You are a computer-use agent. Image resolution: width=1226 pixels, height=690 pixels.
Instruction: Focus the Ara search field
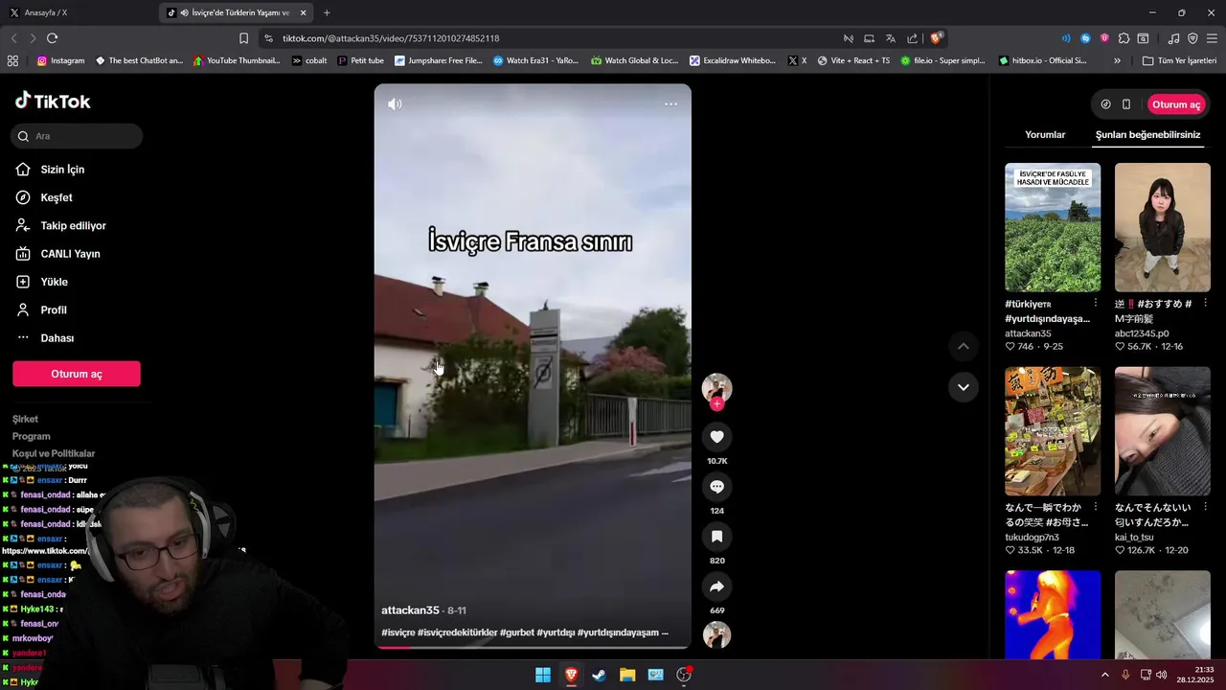[x=77, y=136]
